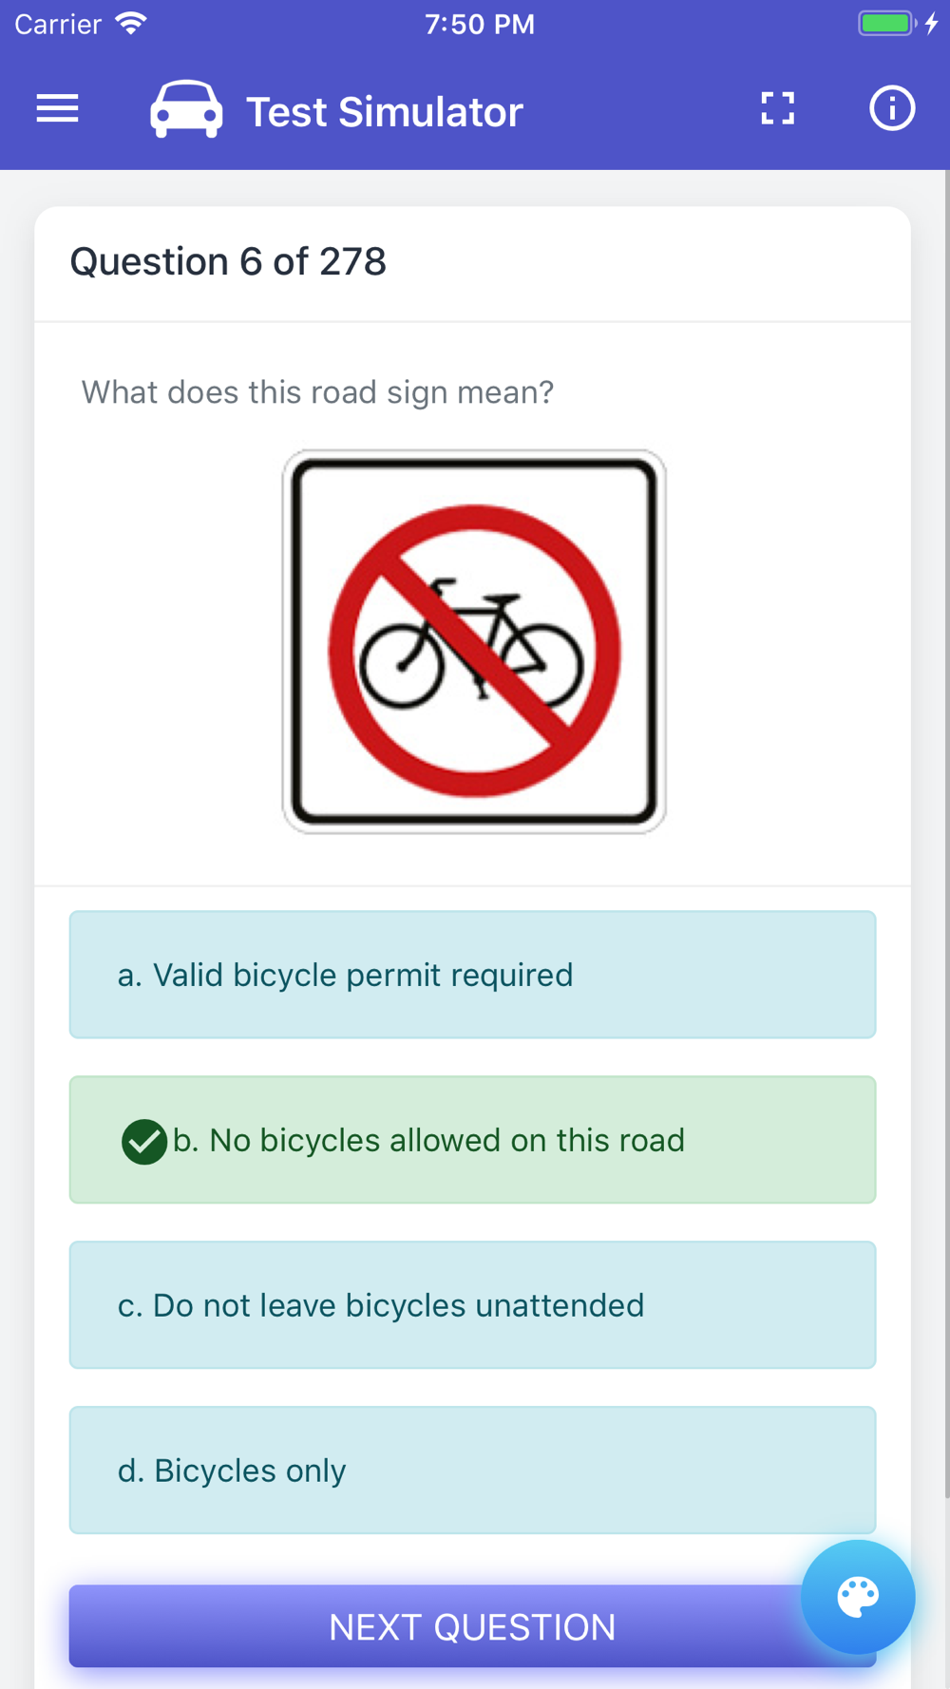Tap the question text about road sign
Image resolution: width=950 pixels, height=1689 pixels.
coord(317,392)
